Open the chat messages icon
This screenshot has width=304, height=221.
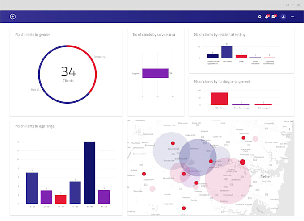click(274, 17)
